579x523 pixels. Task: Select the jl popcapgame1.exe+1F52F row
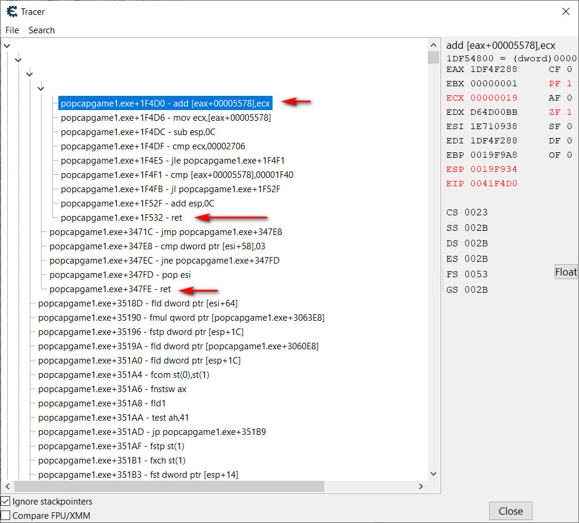point(170,189)
